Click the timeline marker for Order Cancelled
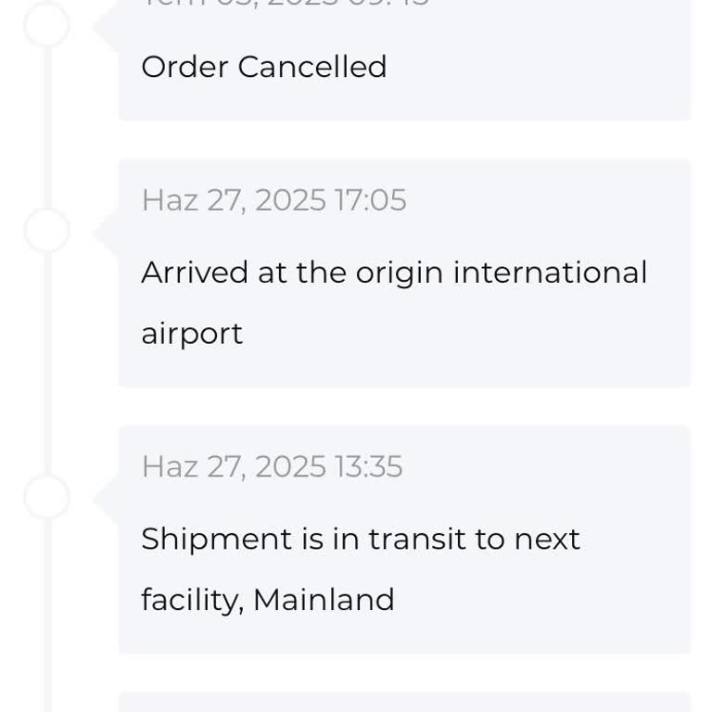Screen dimensions: 712x712 (x=46, y=24)
